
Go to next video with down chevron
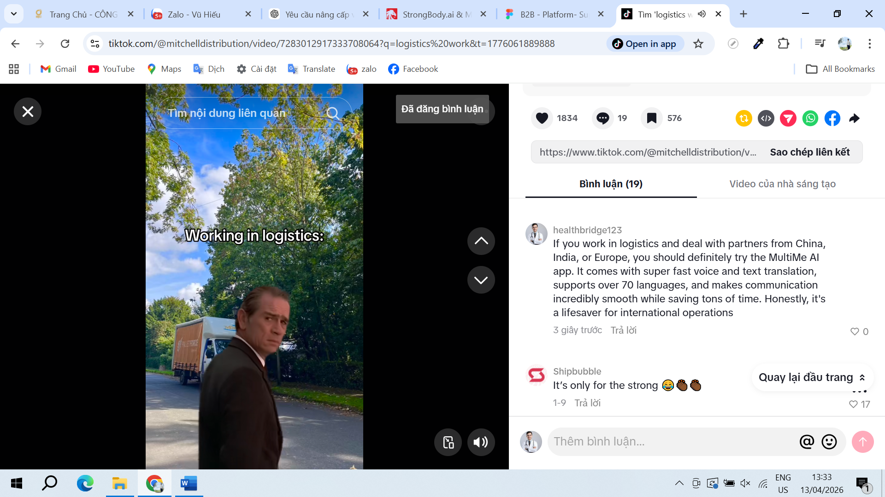pyautogui.click(x=481, y=280)
